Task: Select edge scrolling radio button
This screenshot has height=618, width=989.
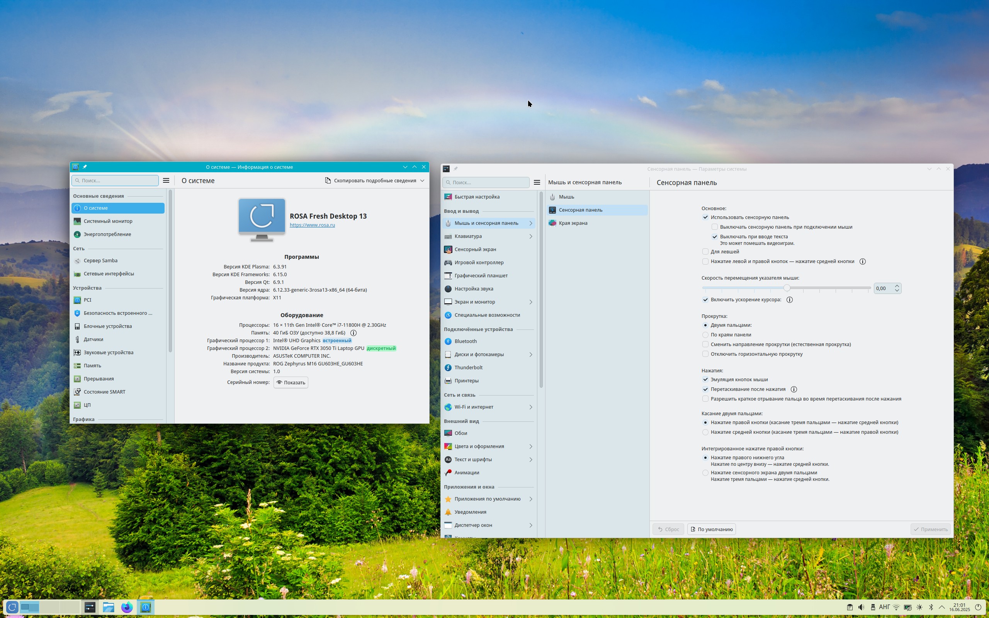Action: point(705,335)
